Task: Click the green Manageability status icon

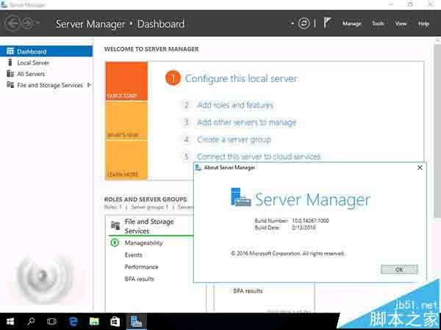Action: pos(115,243)
